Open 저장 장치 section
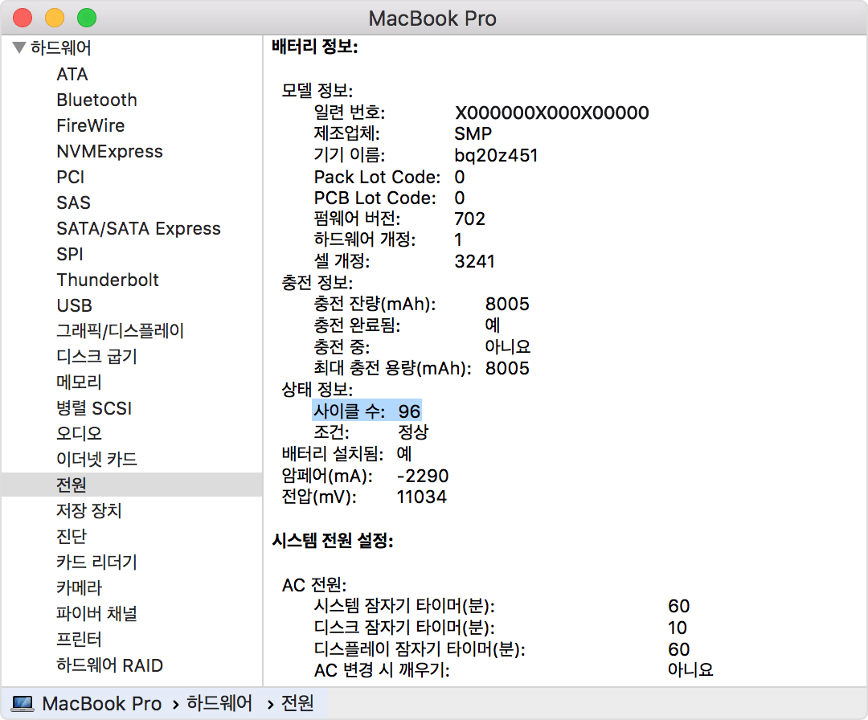The width and height of the screenshot is (868, 720). point(89,510)
